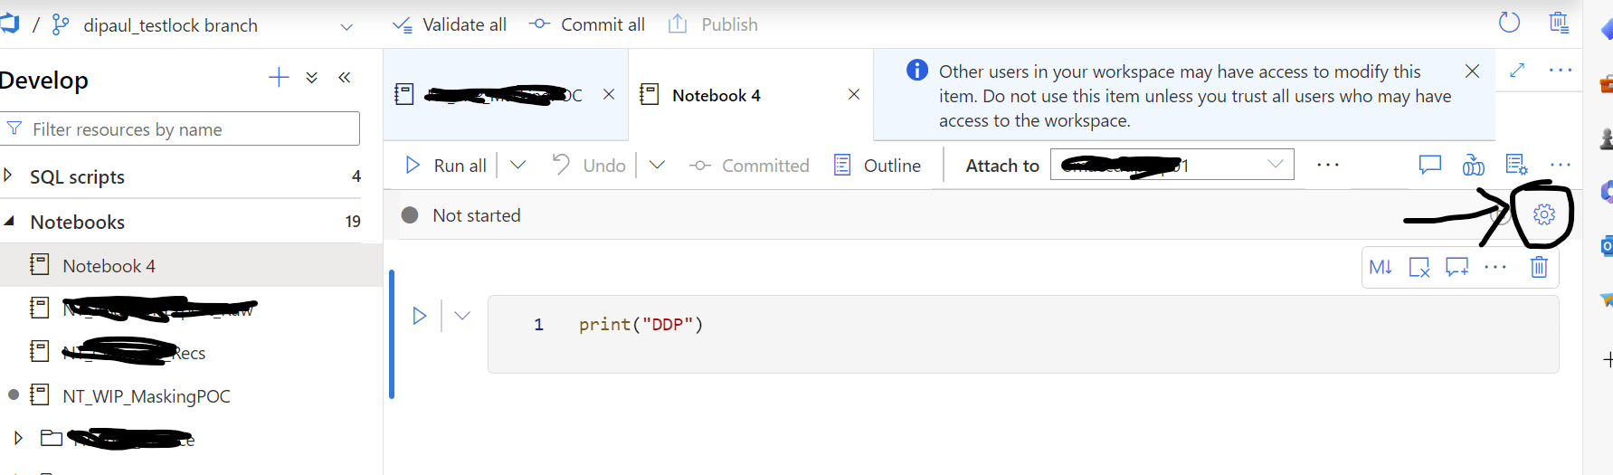
Task: Switch to the Notebook 4 tab
Action: tap(716, 95)
